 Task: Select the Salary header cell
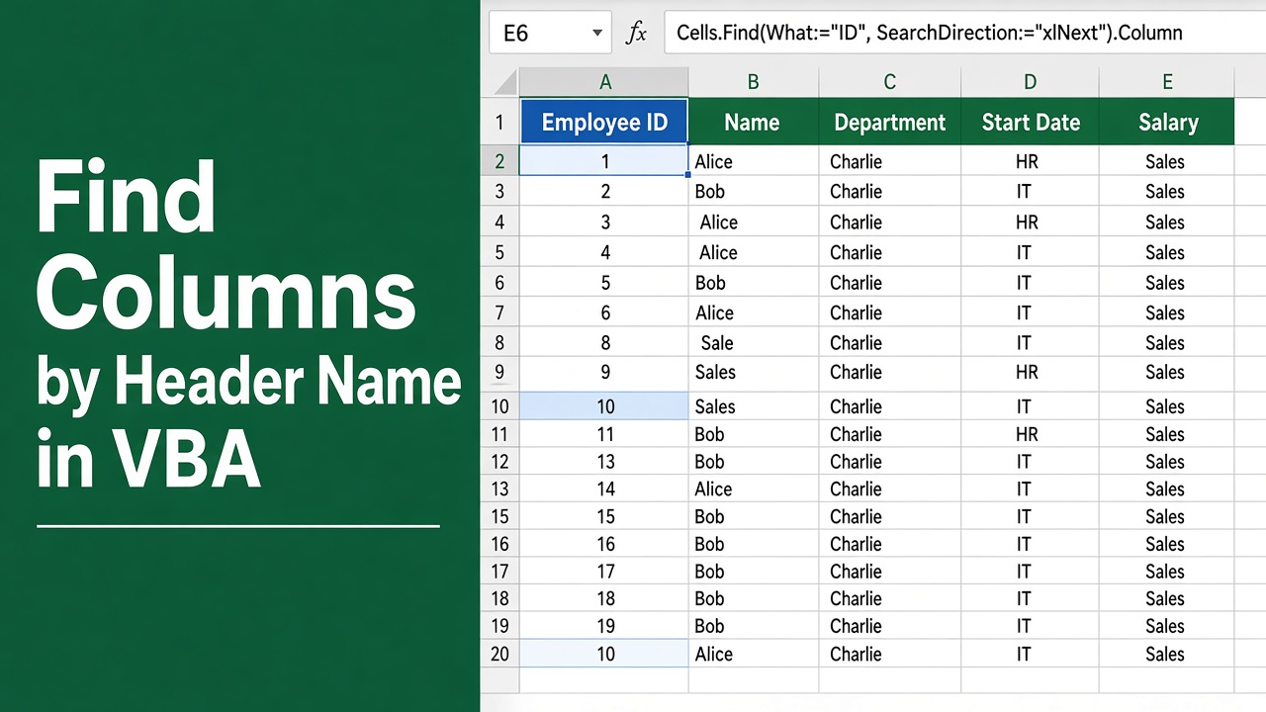pos(1167,122)
